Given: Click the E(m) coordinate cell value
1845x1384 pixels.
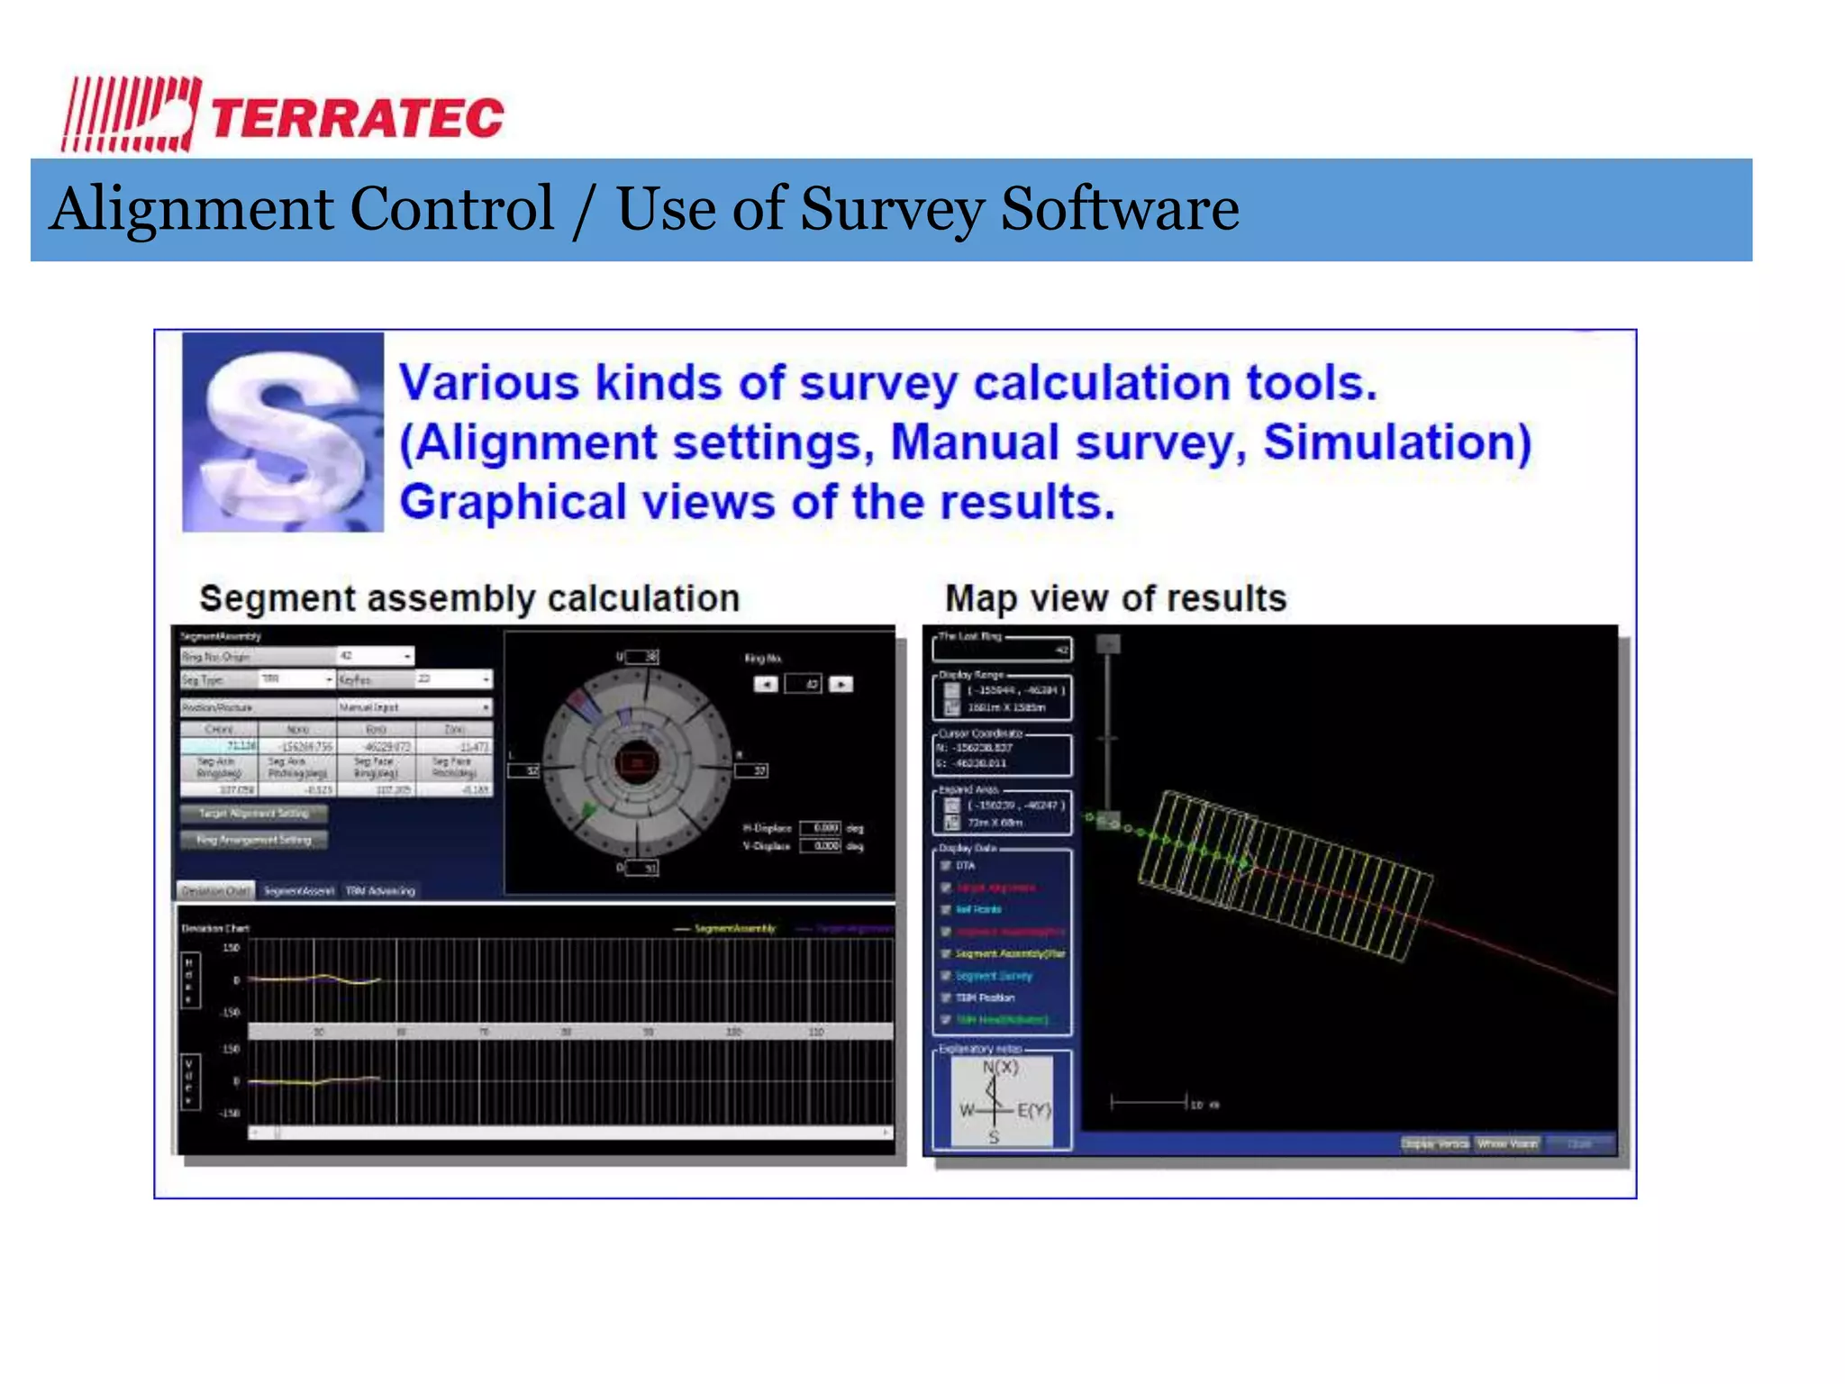Looking at the screenshot, I should click(376, 746).
